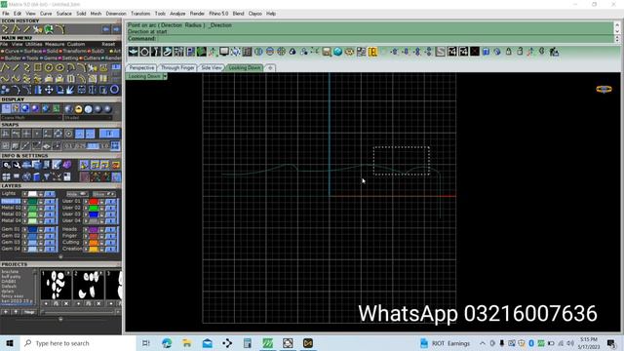Click the first icon in the viewport toolbar
Screen dimensions: 624x351
click(134, 52)
